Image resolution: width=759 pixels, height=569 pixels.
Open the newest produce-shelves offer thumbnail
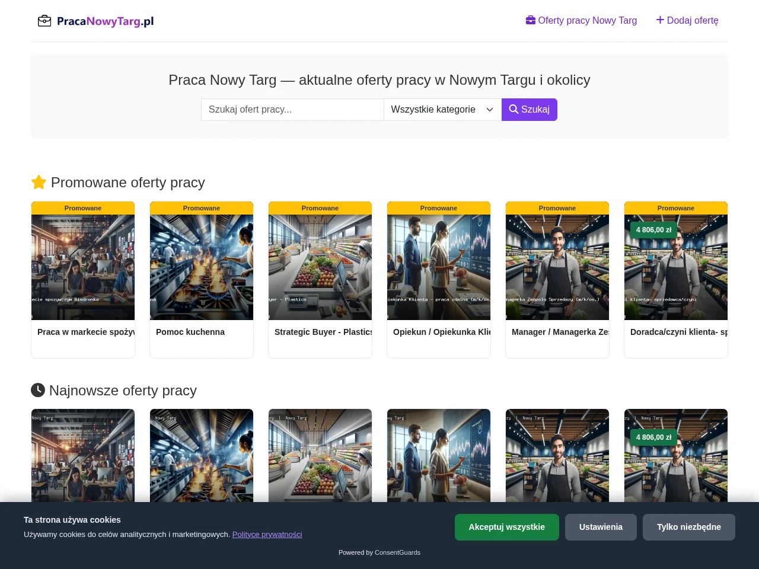click(320, 456)
